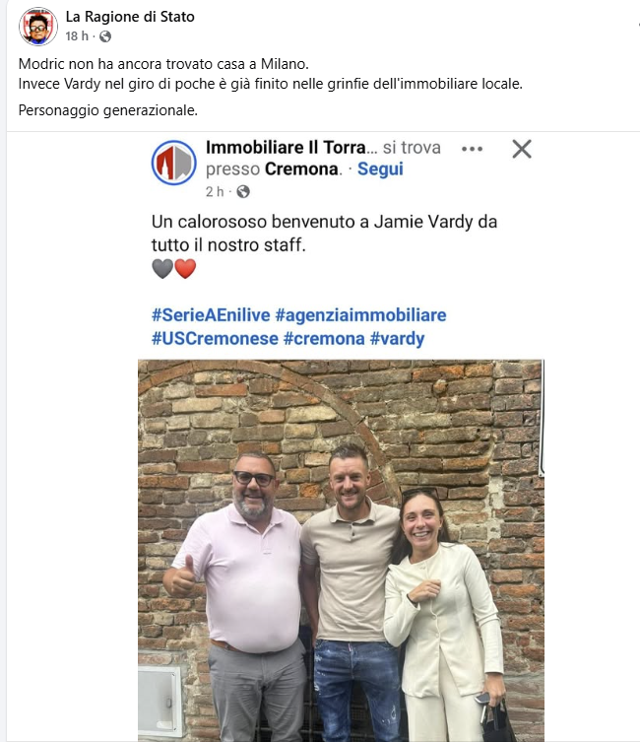Click the public globe icon beside 18 h
The image size is (640, 742).
coord(105,36)
